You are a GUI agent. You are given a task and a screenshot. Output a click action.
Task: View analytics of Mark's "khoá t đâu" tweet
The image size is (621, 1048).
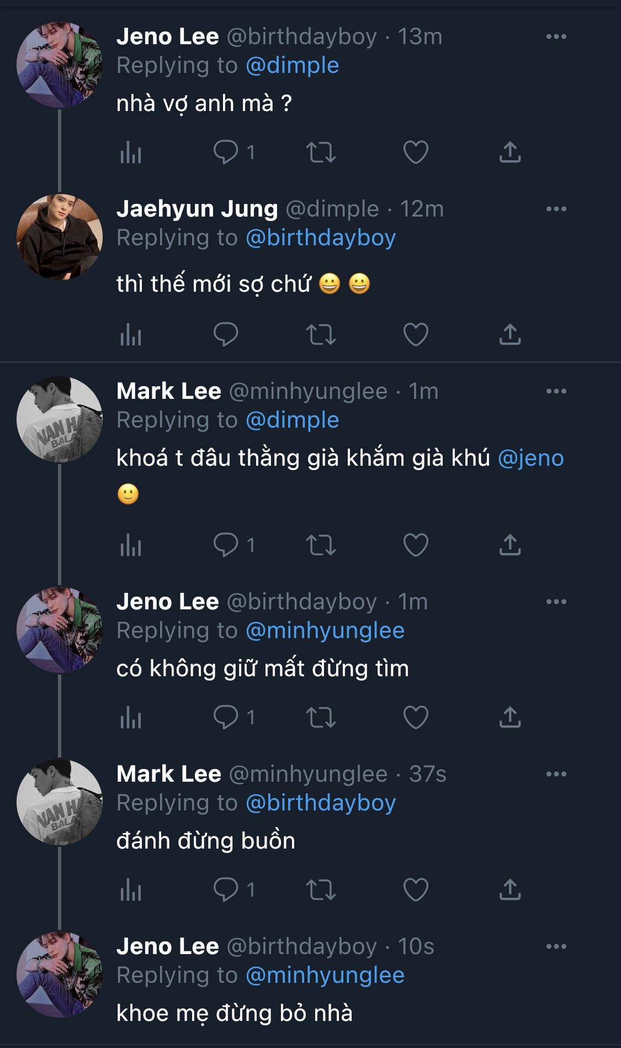[131, 545]
